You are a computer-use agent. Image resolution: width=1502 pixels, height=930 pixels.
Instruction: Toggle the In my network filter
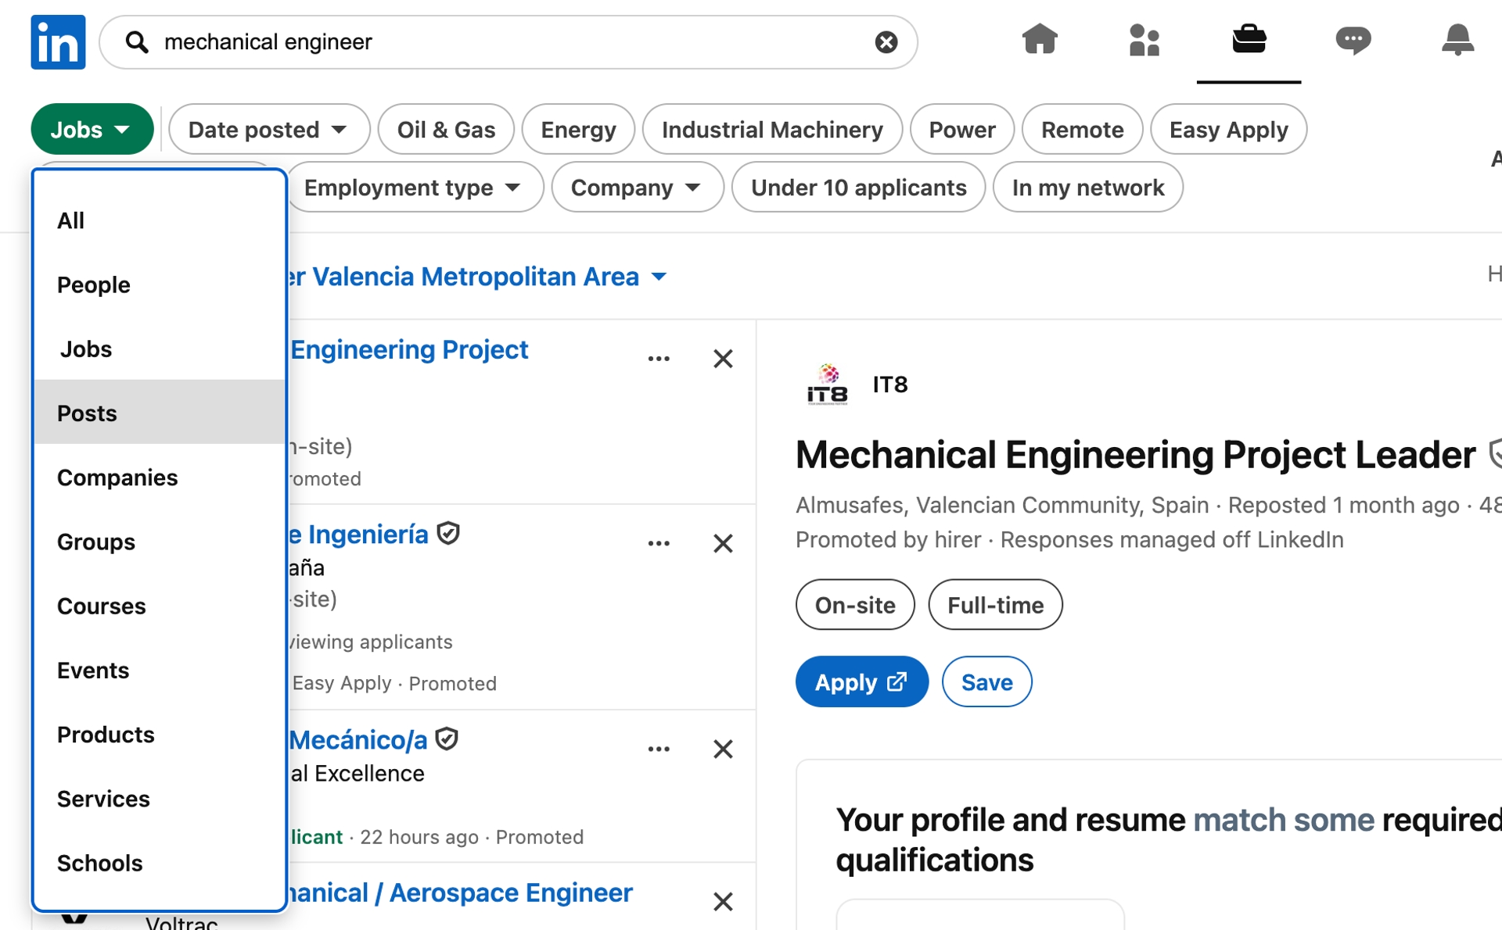pos(1087,187)
